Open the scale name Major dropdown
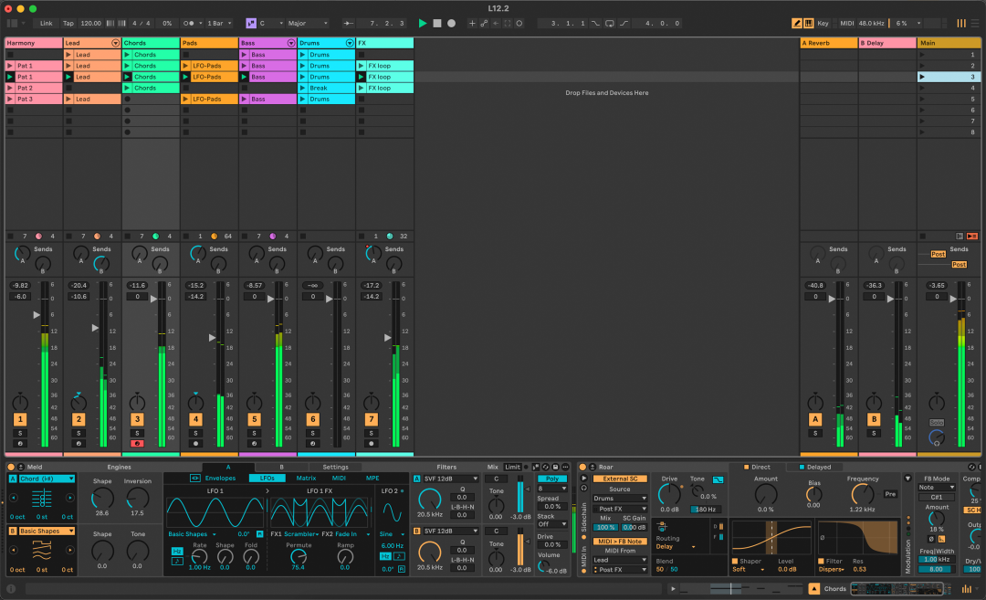 [308, 23]
